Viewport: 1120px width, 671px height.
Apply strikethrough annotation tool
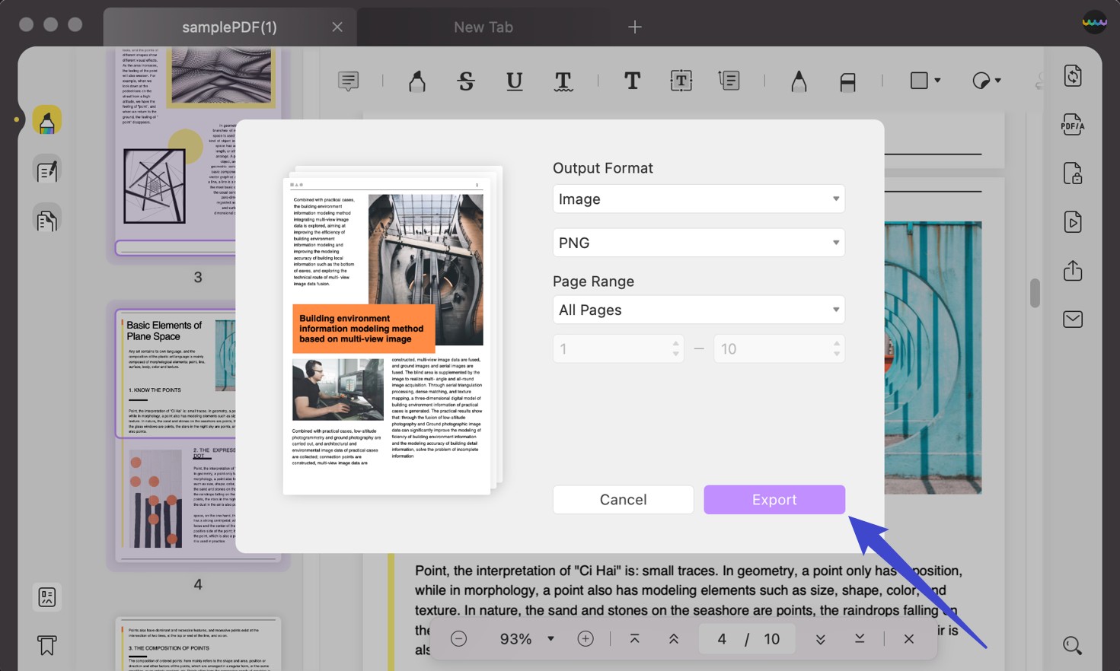[x=465, y=81]
